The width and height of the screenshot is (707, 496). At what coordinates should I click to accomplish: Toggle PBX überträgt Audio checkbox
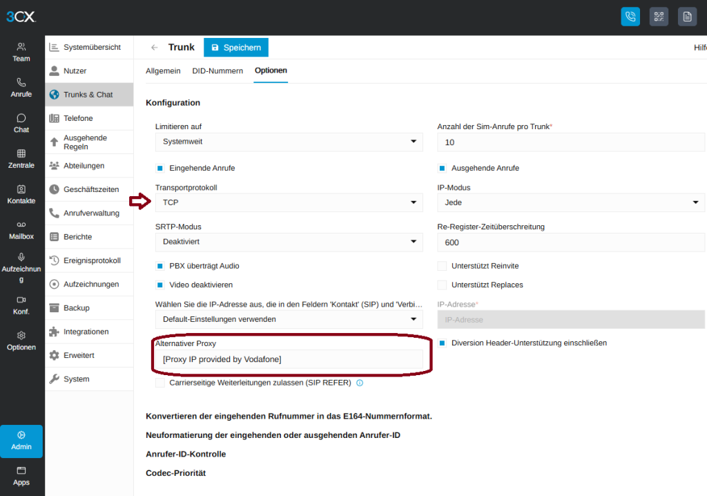[159, 266]
